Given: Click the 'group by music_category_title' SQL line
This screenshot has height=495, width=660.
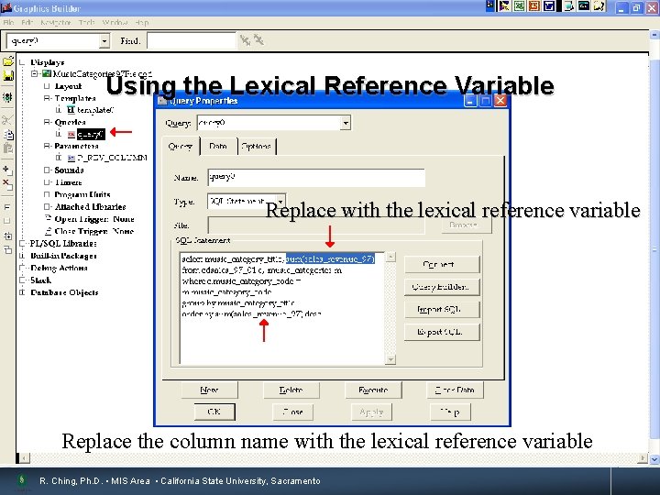Looking at the screenshot, I should (x=238, y=303).
